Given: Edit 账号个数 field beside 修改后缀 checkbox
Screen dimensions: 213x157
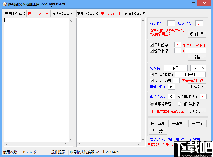Looking at the screenshot, I should pyautogui.click(x=171, y=96).
